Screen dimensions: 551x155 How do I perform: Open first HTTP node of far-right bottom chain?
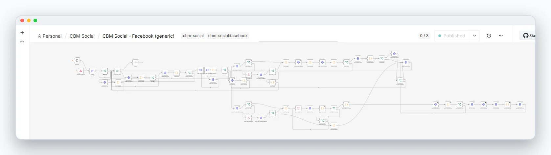pyautogui.click(x=436, y=104)
